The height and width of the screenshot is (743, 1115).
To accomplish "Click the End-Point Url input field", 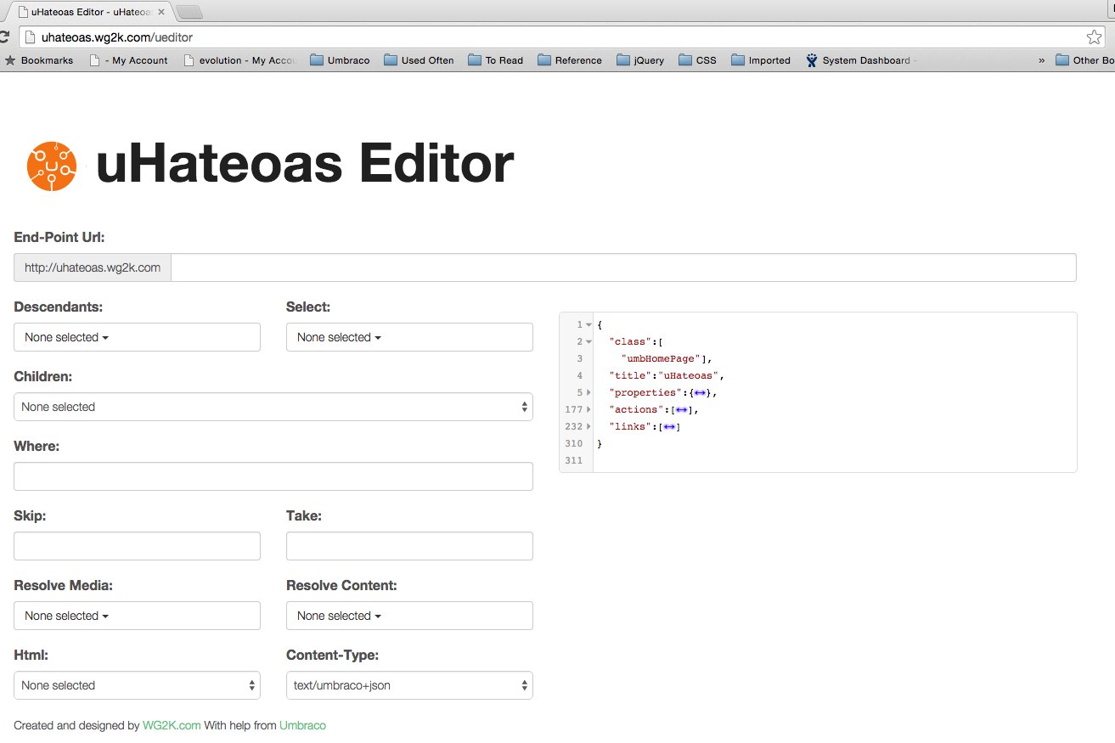I will click(x=623, y=267).
